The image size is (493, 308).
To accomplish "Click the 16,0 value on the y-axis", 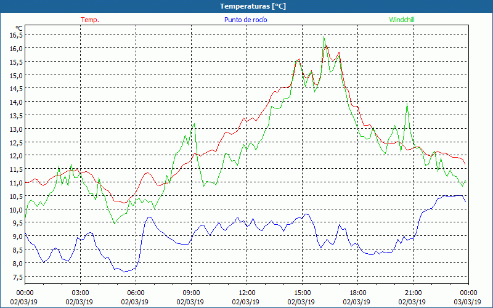I will coord(16,49).
